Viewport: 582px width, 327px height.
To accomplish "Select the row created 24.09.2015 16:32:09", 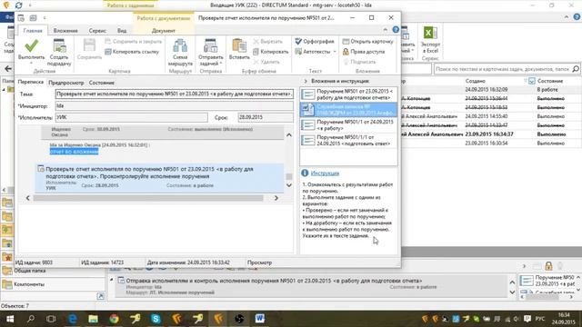I will 492,90.
